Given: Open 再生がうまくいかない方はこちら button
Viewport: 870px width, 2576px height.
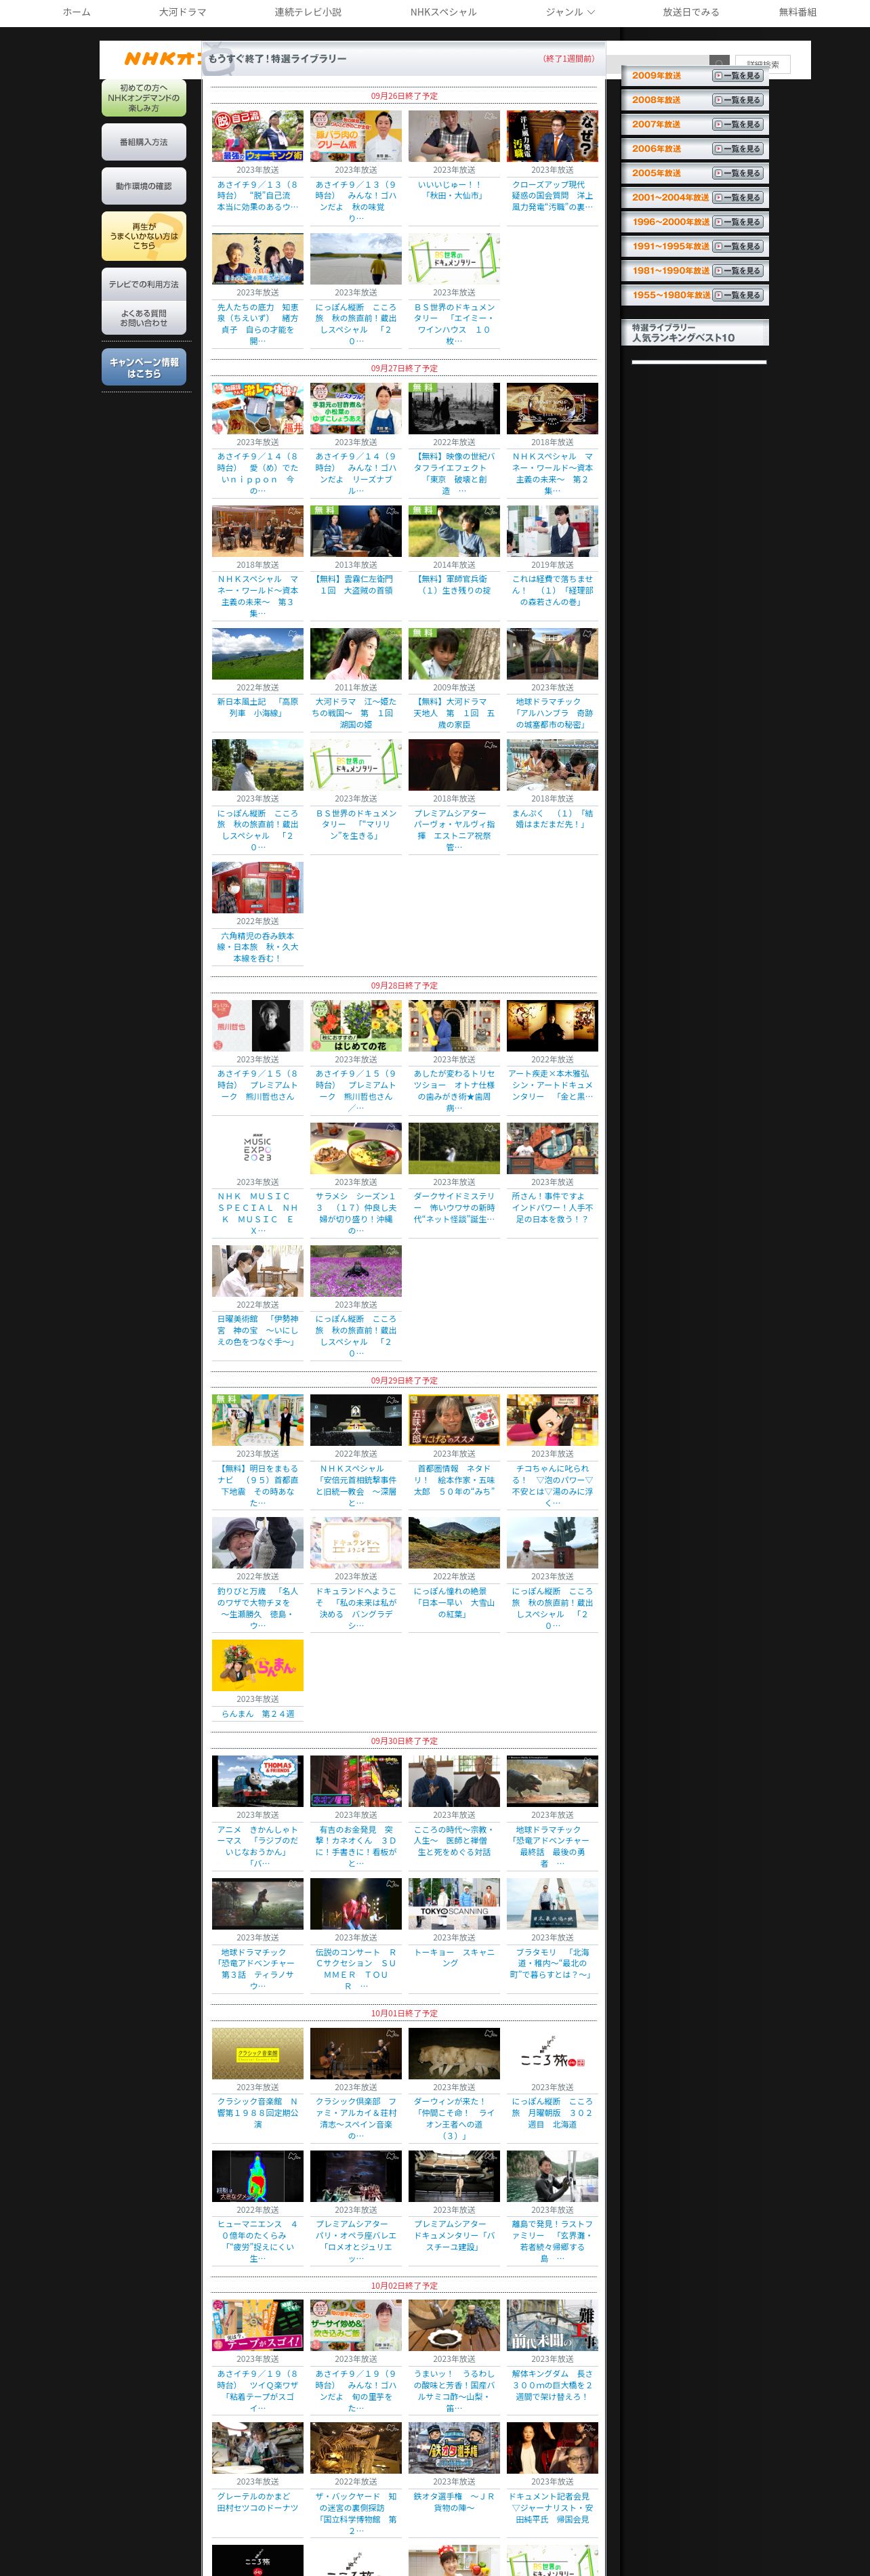Looking at the screenshot, I should 144,236.
